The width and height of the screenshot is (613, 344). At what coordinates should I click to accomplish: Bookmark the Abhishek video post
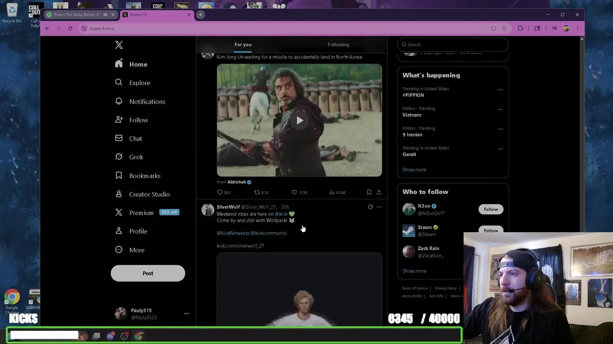369,193
